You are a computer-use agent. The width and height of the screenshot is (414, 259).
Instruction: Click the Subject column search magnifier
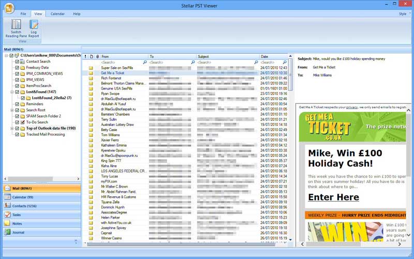pos(256,62)
